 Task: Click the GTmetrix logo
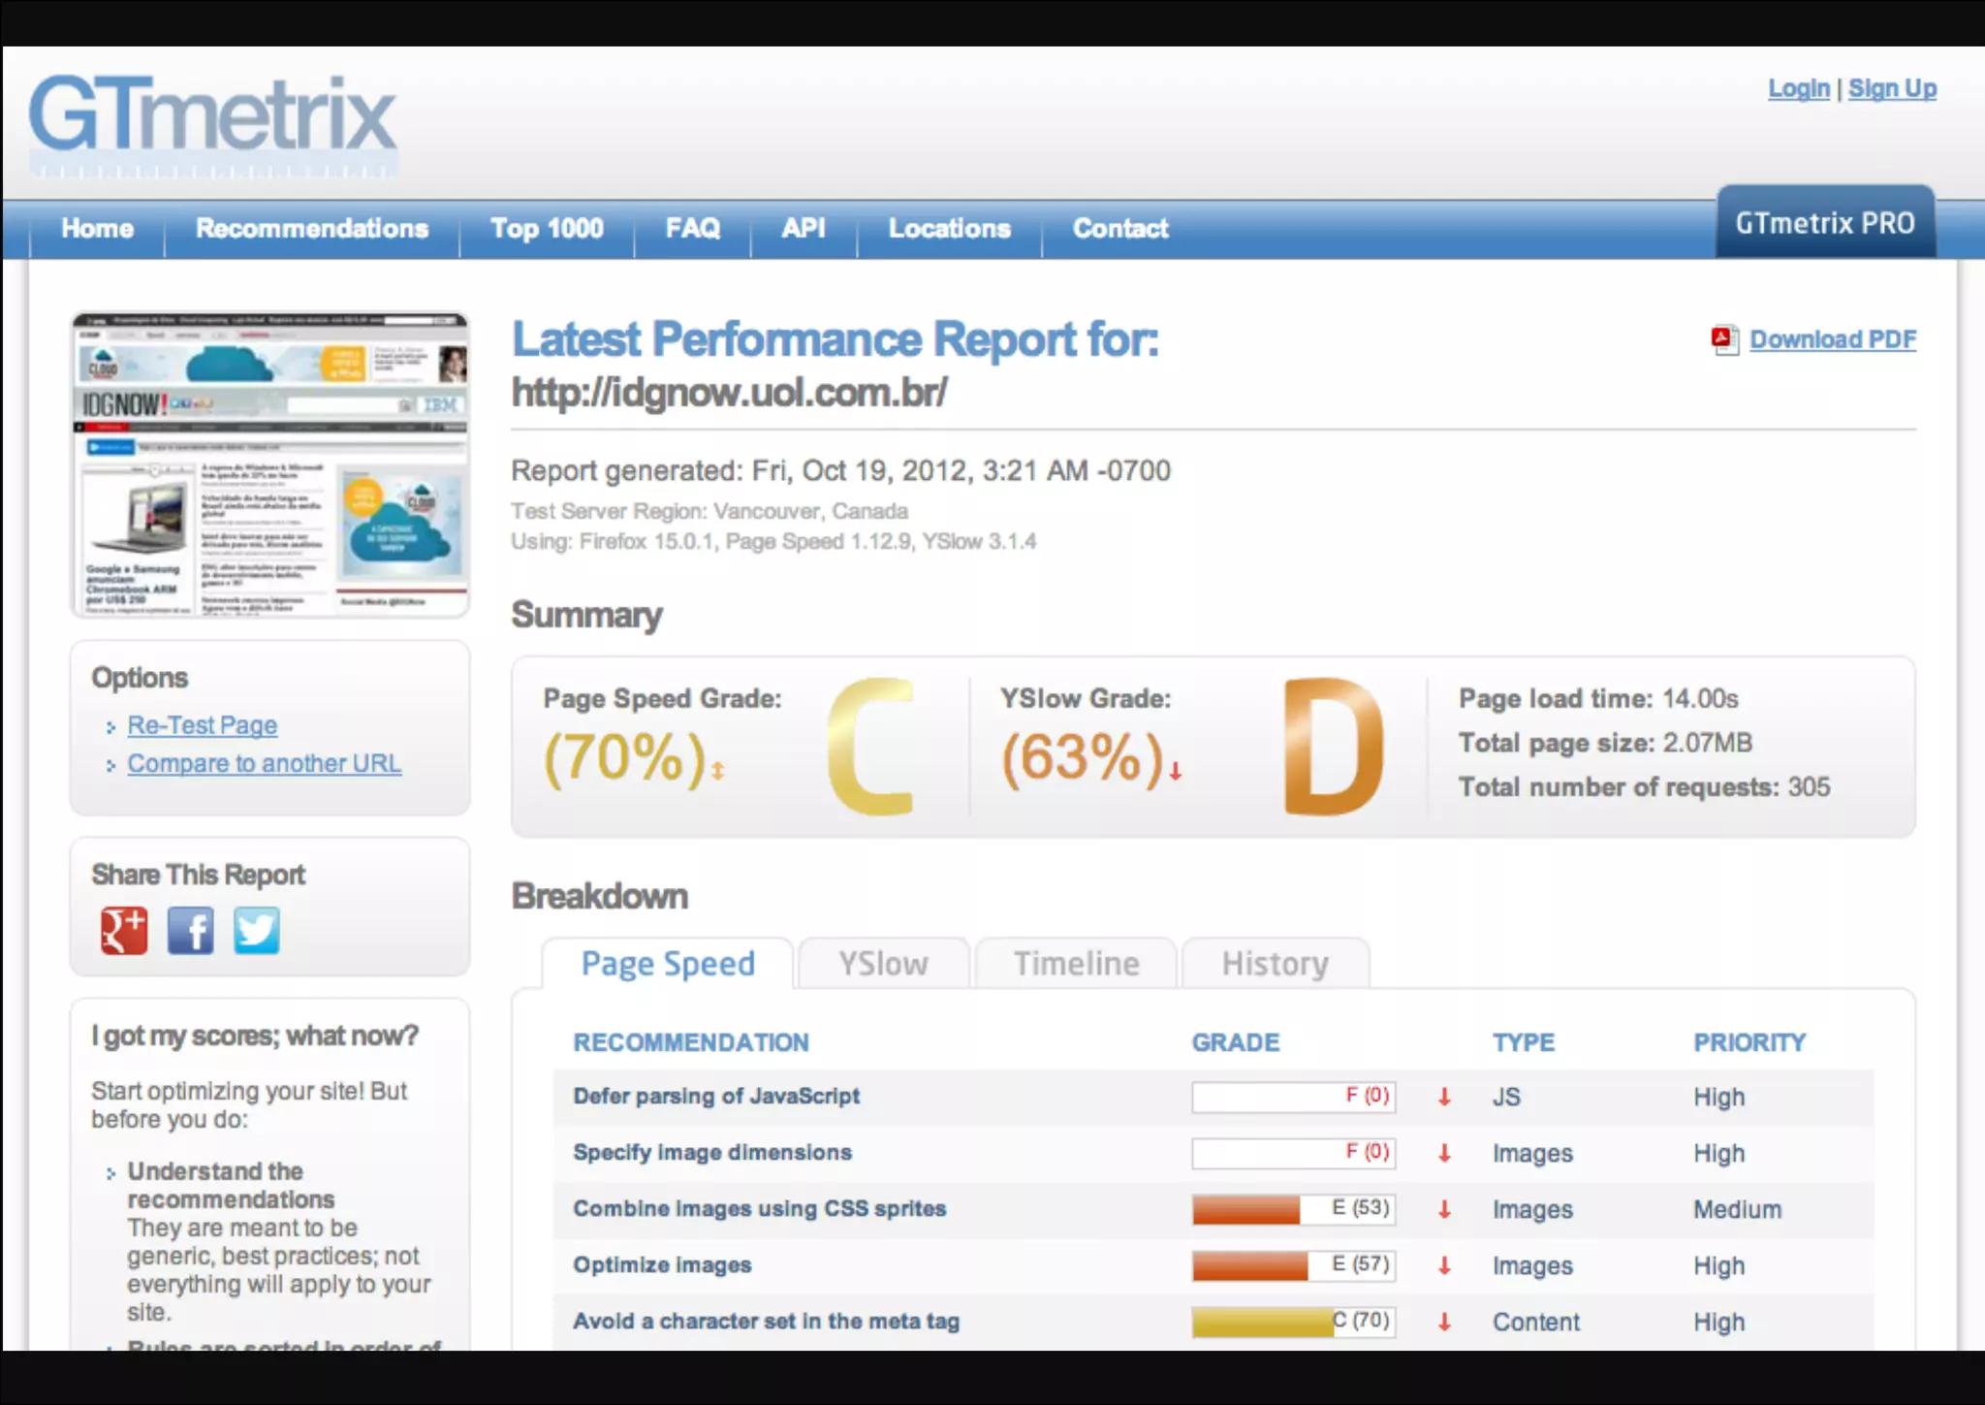(x=212, y=118)
